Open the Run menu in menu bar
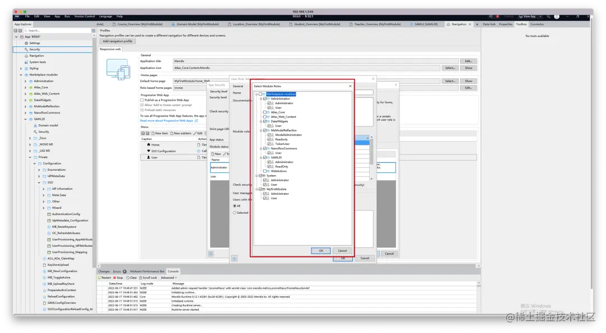 [x=67, y=17]
